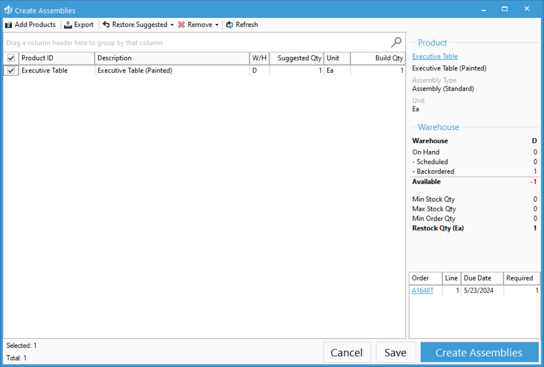Screen dimensions: 544x367
Task: Open the Executive Table product link
Action: point(435,56)
